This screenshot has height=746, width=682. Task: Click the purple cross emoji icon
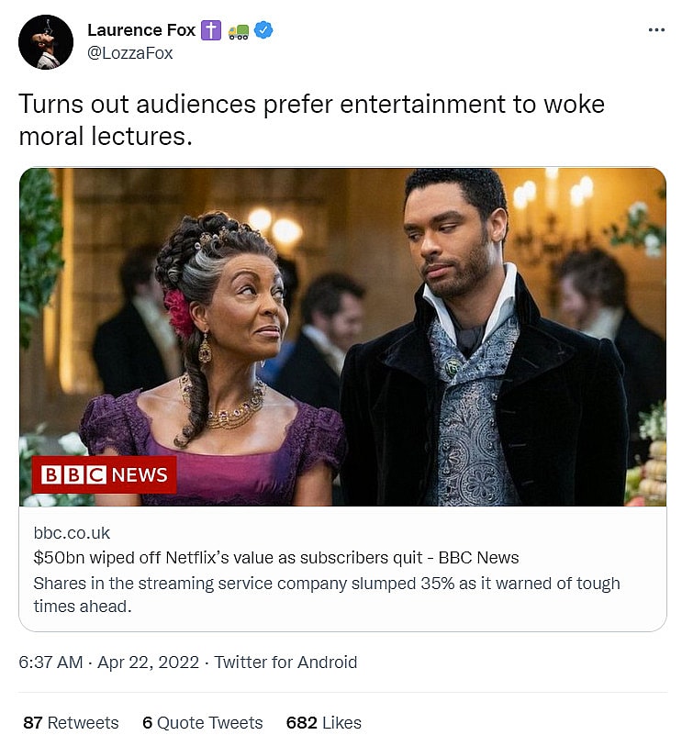pyautogui.click(x=212, y=30)
